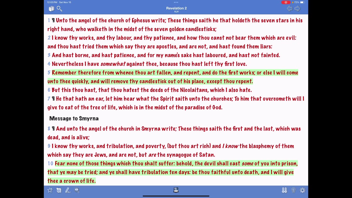
Task: Tap the Message to Smyrna heading
Action: tap(74, 119)
